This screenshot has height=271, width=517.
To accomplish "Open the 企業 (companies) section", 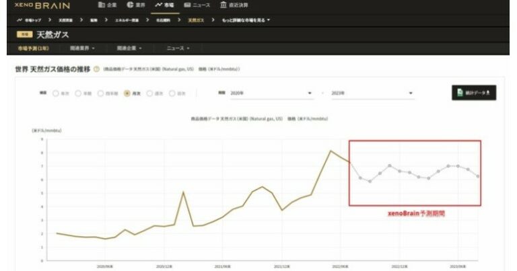I will [x=108, y=5].
